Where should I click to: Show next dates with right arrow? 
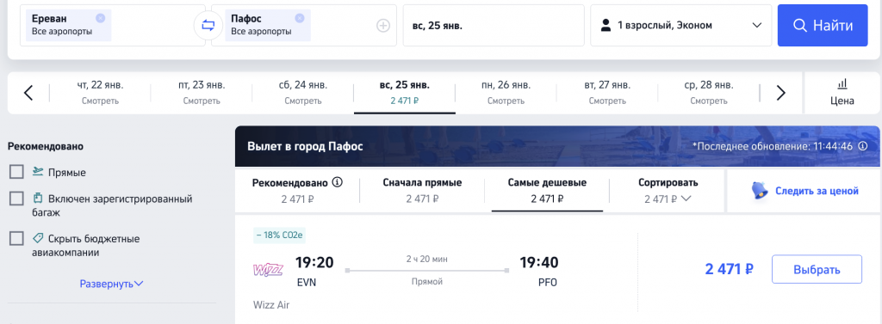(x=780, y=93)
